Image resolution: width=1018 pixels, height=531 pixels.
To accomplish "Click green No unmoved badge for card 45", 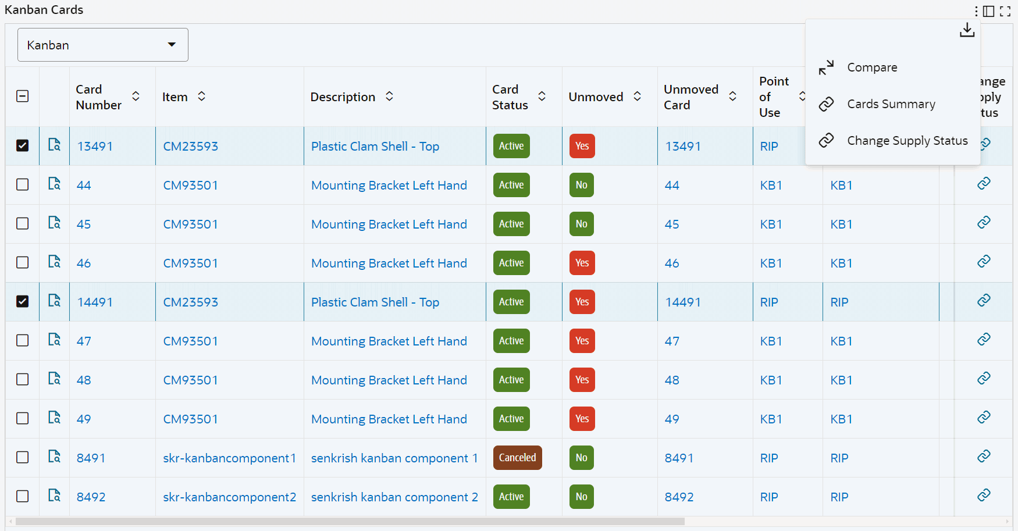I will coord(582,224).
